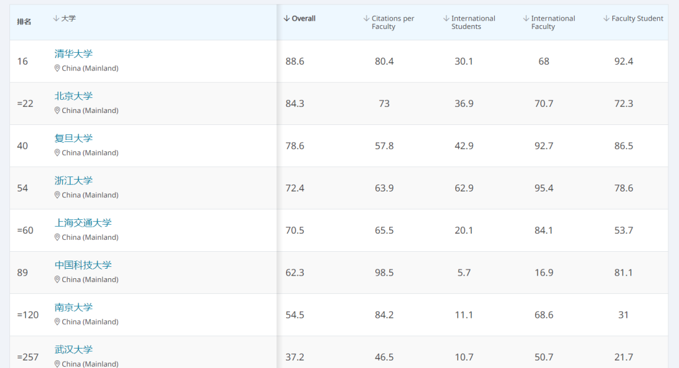Click location pin icon under 南京大学
The image size is (679, 368).
click(x=57, y=322)
